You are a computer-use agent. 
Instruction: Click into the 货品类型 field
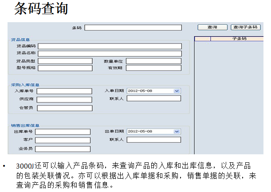point(65,61)
